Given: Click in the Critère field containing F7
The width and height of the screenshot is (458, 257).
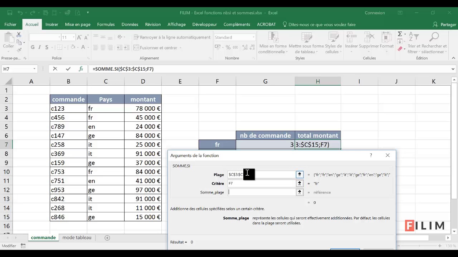Looking at the screenshot, I should click(262, 183).
